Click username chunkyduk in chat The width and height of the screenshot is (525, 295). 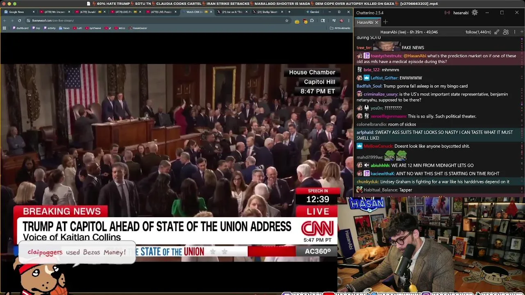[x=367, y=182]
